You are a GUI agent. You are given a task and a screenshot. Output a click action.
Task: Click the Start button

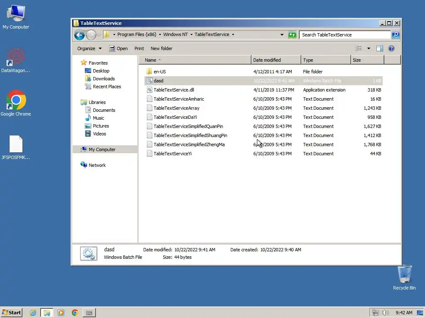coord(11,313)
